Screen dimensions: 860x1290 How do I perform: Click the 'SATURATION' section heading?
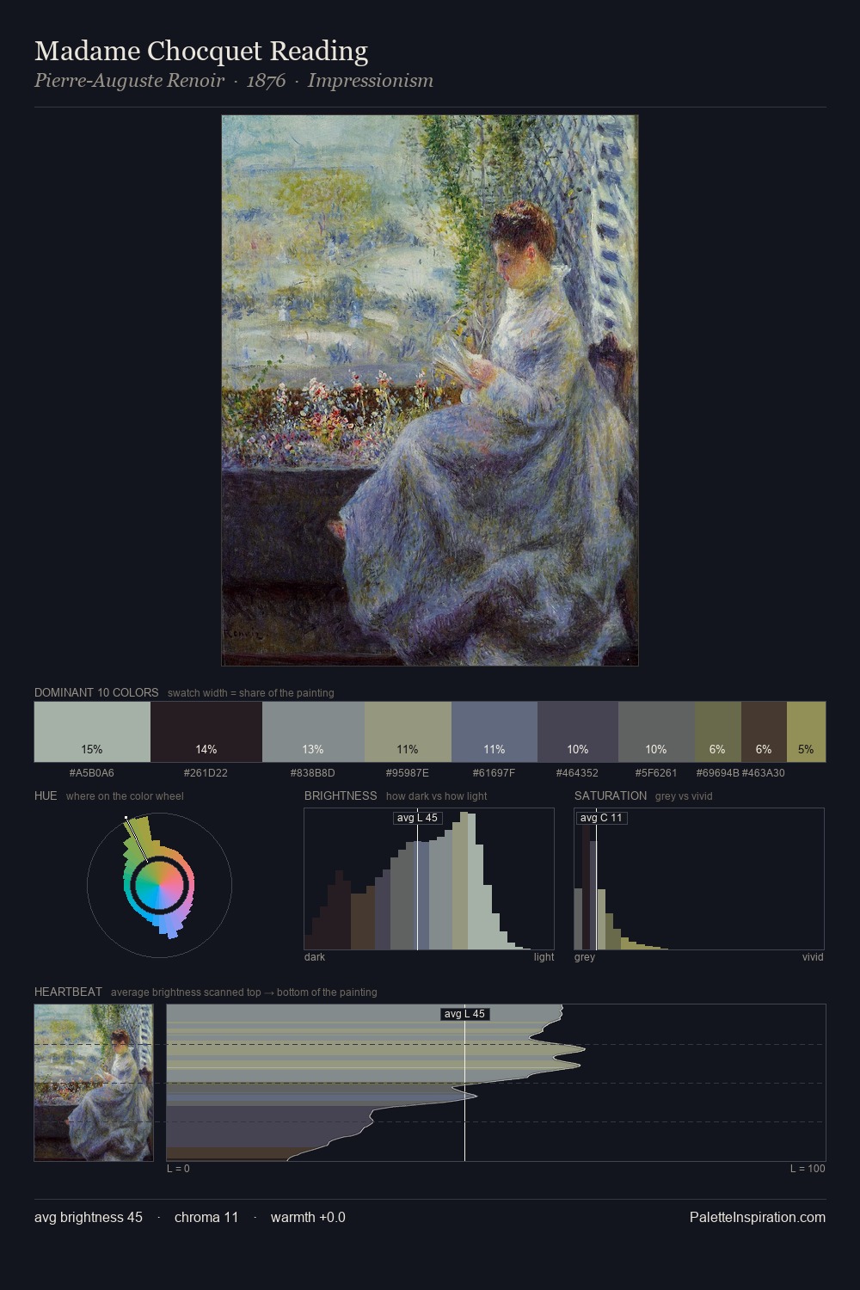point(611,795)
